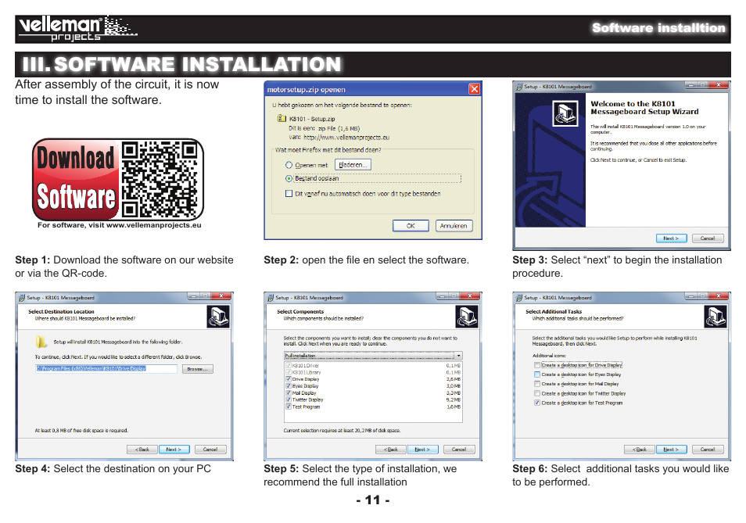Enable desktop icon for Mail Display
746x523 pixels.
pyautogui.click(x=537, y=384)
